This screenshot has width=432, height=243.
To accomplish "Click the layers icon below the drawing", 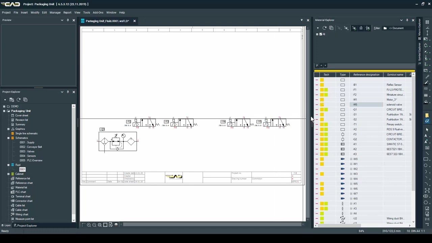I will pos(116,225).
